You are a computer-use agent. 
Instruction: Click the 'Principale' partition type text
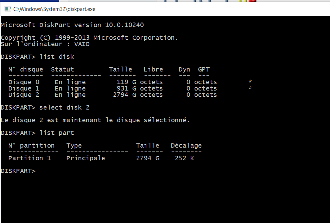click(85, 158)
